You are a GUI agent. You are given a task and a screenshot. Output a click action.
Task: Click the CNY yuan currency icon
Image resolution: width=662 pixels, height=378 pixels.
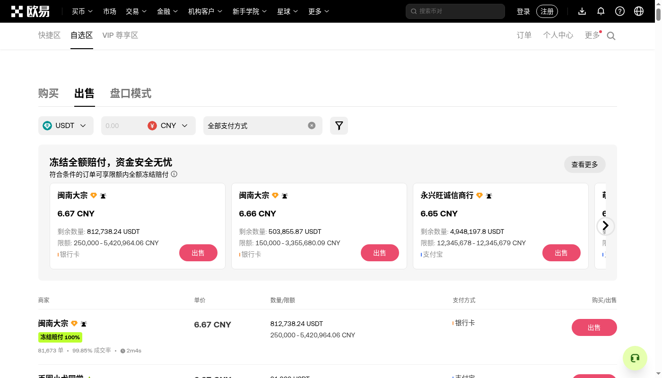pos(152,126)
